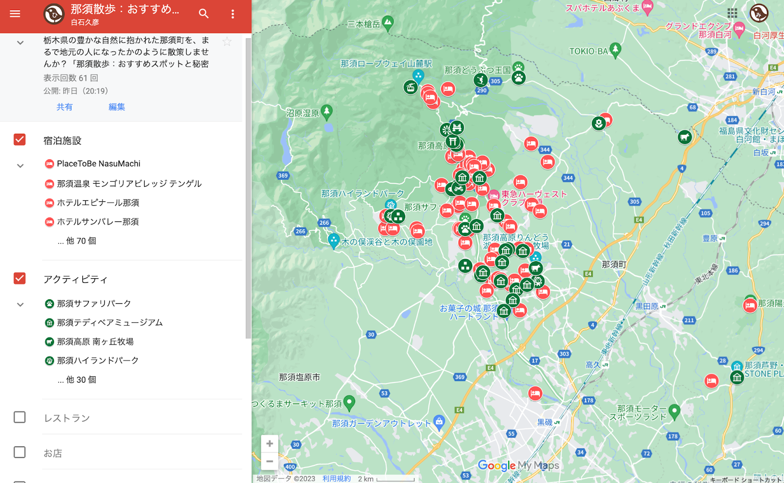The height and width of the screenshot is (483, 784).
Task: Click the 那須ガーデンアウトレット shopping marker
Action: [439, 422]
